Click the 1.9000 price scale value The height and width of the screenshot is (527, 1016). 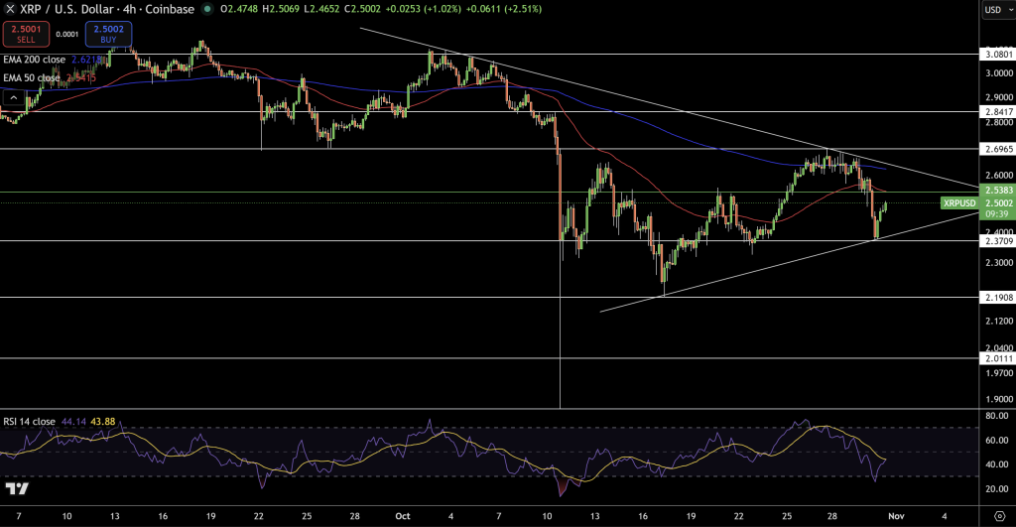(998, 399)
